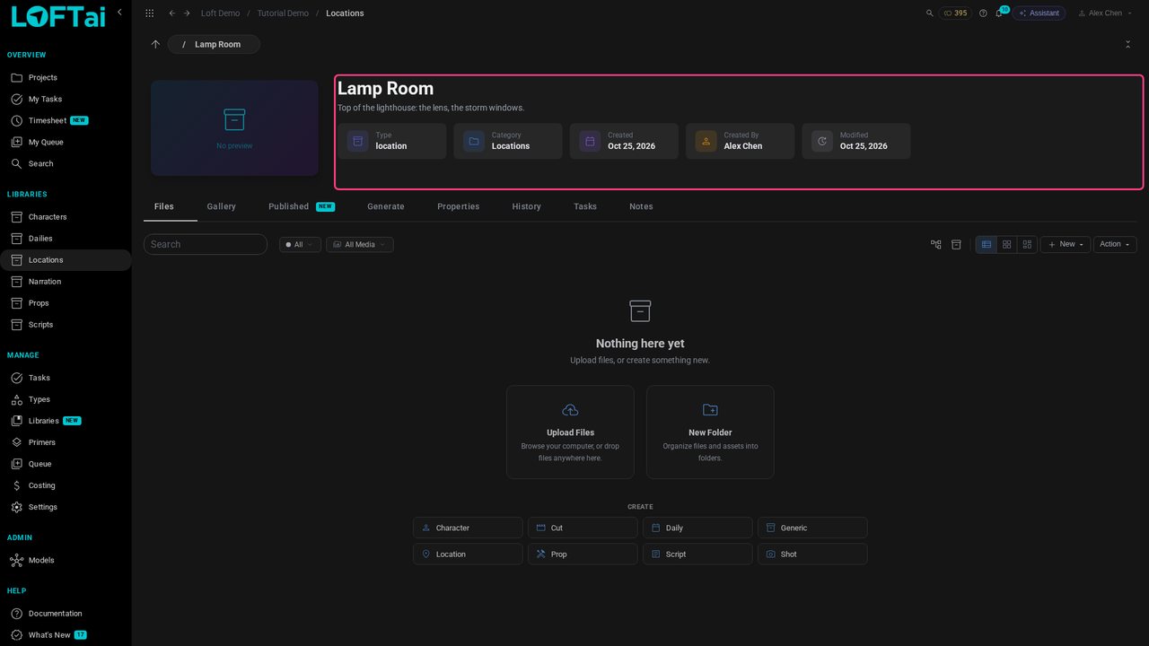
Task: Switch to the mixed tile view layout
Action: [x=1028, y=244]
